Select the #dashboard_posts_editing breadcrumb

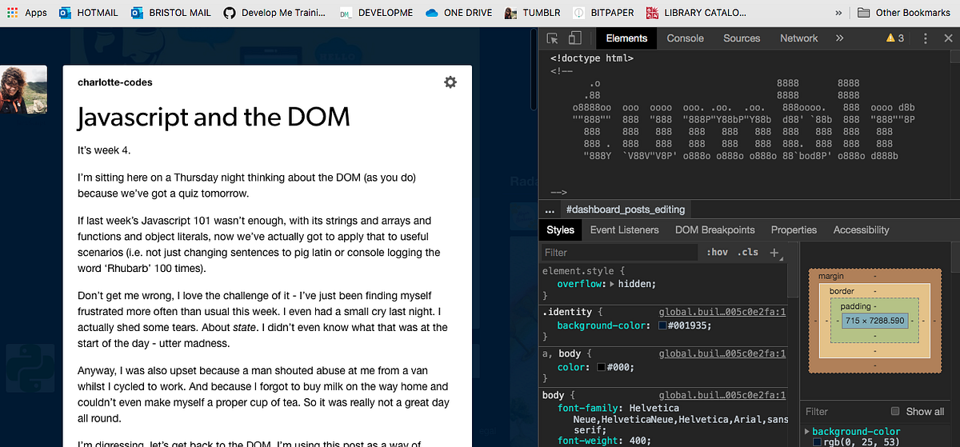click(x=626, y=210)
